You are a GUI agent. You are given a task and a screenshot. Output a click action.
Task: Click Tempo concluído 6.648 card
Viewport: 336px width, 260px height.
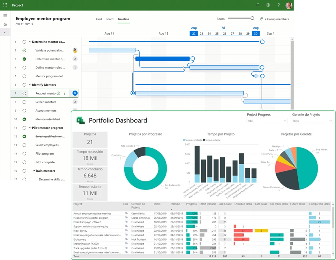(90, 174)
